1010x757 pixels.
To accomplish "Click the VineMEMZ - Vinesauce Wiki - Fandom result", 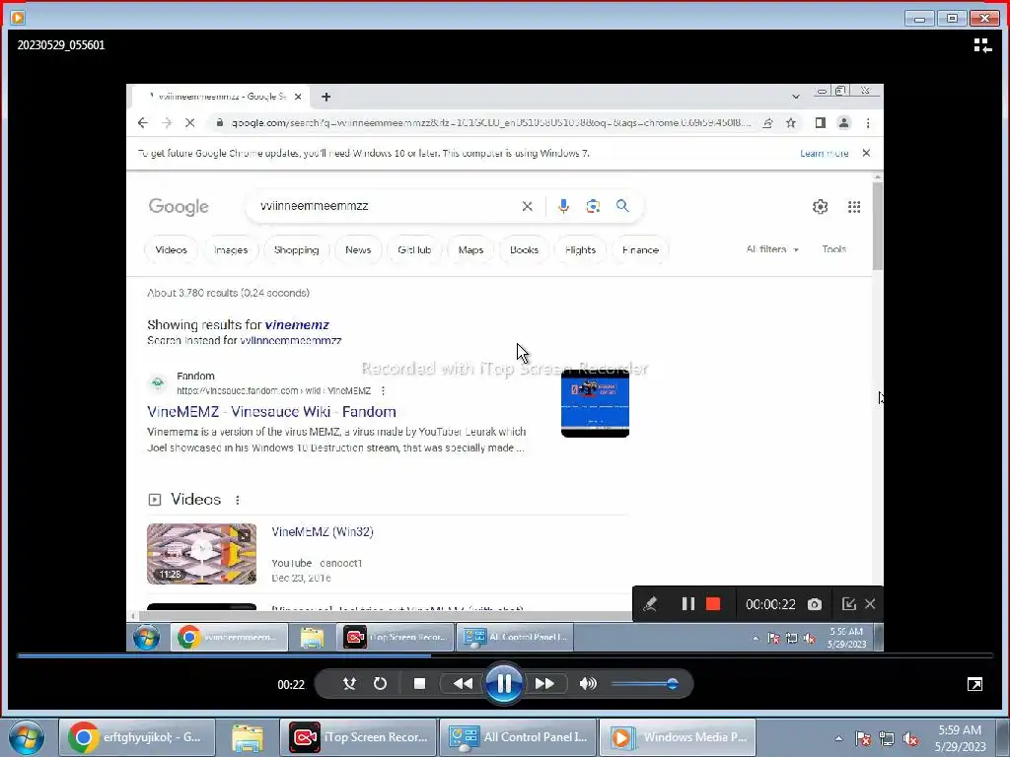I will (x=271, y=411).
